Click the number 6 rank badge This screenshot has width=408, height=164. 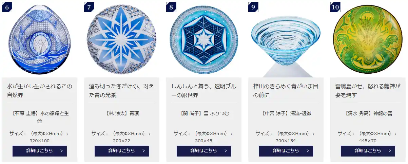coord(7,7)
